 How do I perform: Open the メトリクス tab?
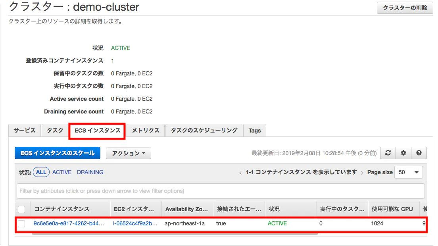146,131
